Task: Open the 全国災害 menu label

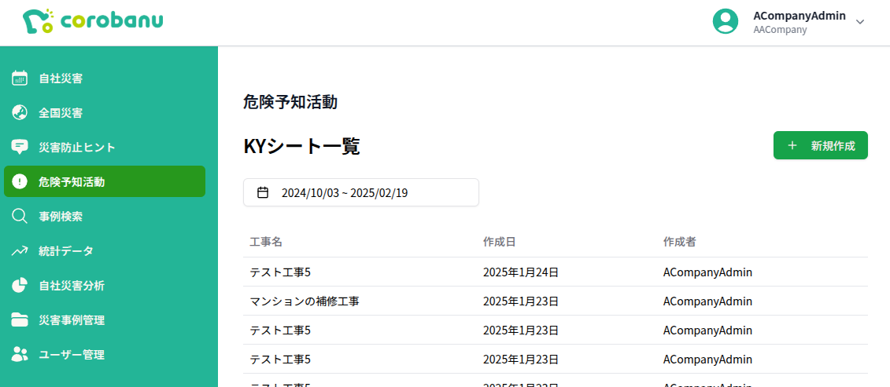Action: click(x=61, y=113)
